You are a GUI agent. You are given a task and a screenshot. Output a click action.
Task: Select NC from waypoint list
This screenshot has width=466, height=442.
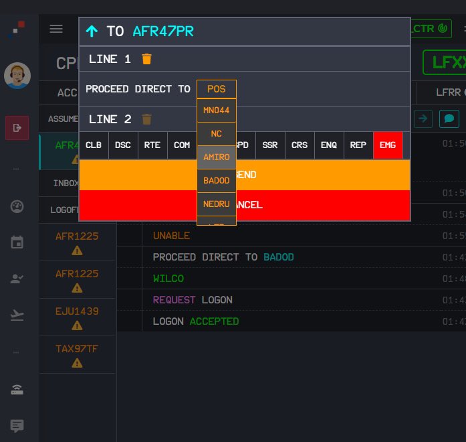click(217, 134)
